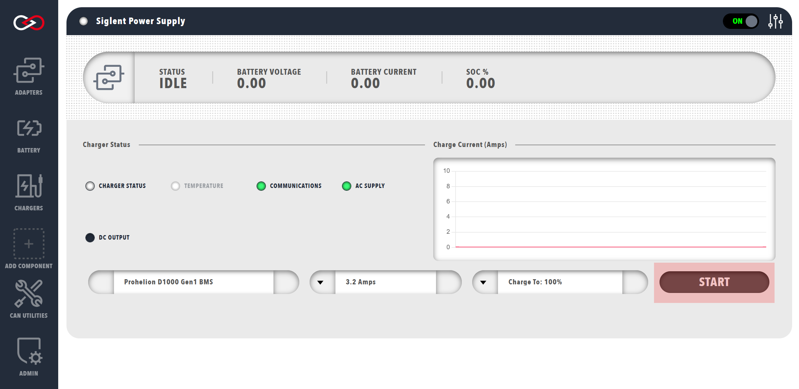Click the Charger Status indicator
This screenshot has height=389, width=799.
(x=90, y=186)
